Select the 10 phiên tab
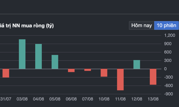 coord(166,26)
